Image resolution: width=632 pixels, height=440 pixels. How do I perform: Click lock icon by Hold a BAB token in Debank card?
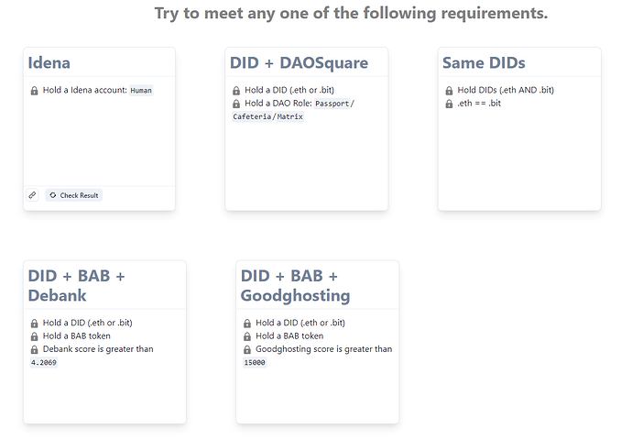(34, 336)
